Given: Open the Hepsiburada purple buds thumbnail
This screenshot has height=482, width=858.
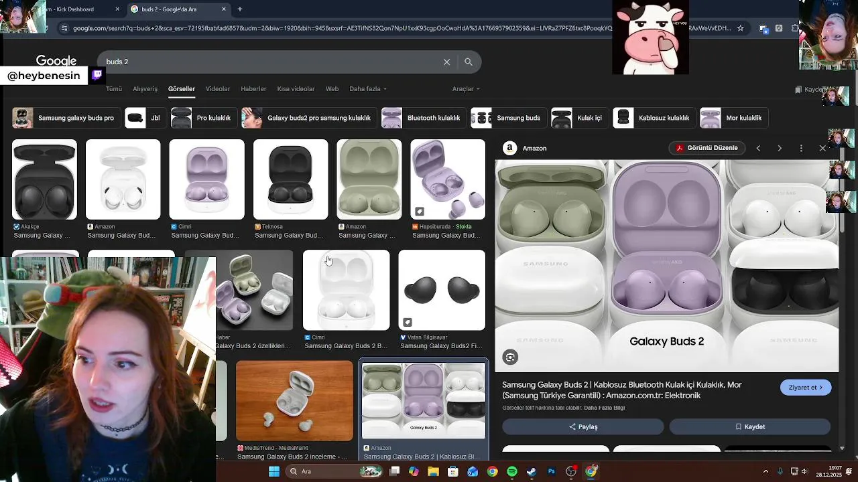Looking at the screenshot, I should 448,179.
